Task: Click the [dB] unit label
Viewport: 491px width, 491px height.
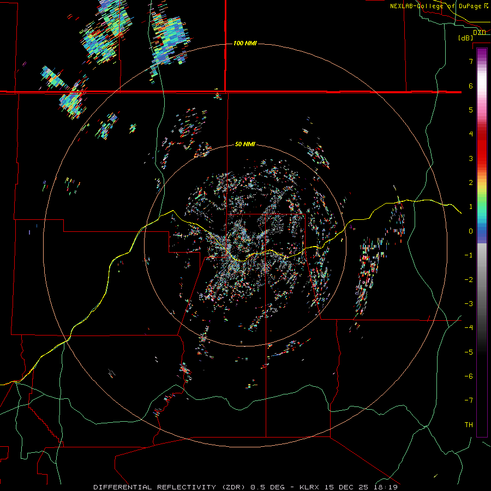Action: pyautogui.click(x=466, y=38)
